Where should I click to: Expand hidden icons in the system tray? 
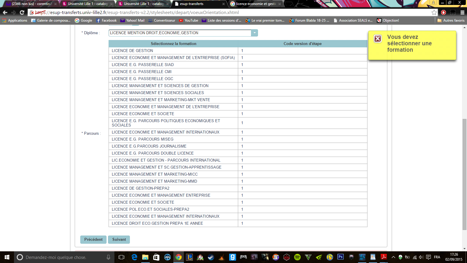click(393, 257)
